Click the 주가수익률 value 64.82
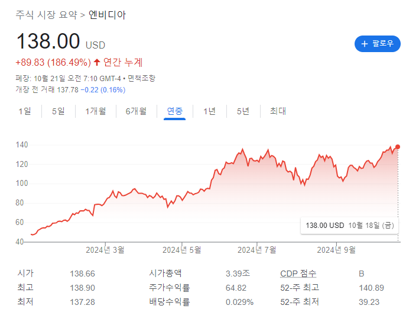Screen dimensions: 419x312 [x=236, y=288]
